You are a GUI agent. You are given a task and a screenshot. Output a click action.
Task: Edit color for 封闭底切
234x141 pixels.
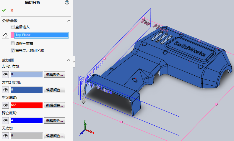tap(54, 105)
